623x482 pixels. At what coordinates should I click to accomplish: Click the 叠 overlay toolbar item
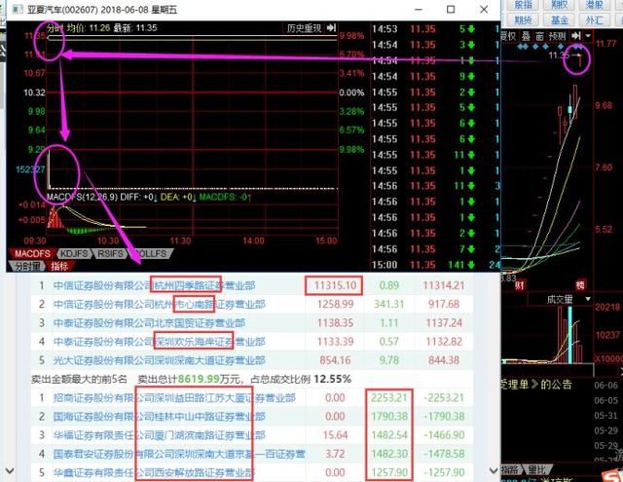526,36
